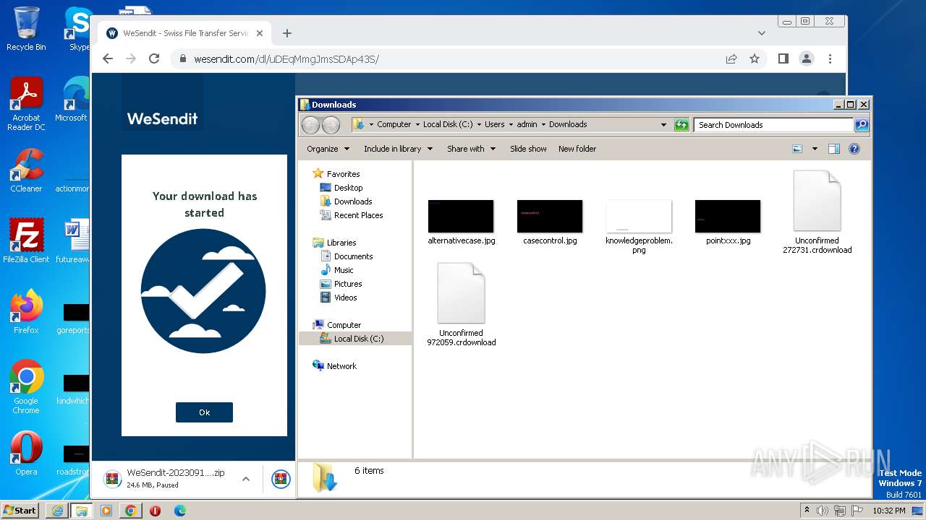Screen dimensions: 926x520
Task: Close the WeSendit tab
Action: 260,33
